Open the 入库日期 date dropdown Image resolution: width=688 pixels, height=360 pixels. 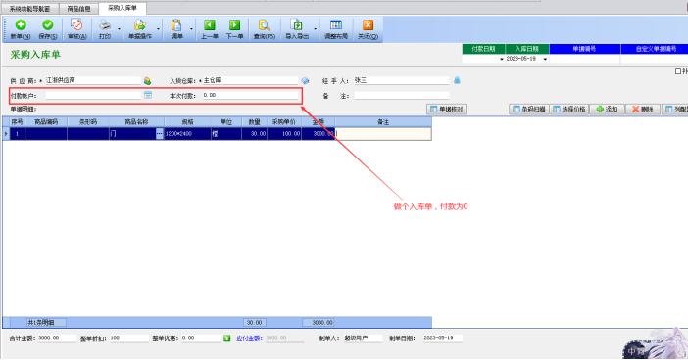click(x=545, y=59)
